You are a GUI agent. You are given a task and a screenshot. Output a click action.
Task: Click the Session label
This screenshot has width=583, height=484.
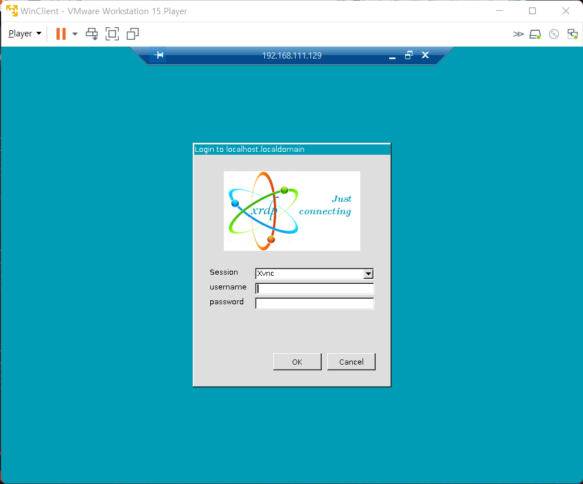224,272
